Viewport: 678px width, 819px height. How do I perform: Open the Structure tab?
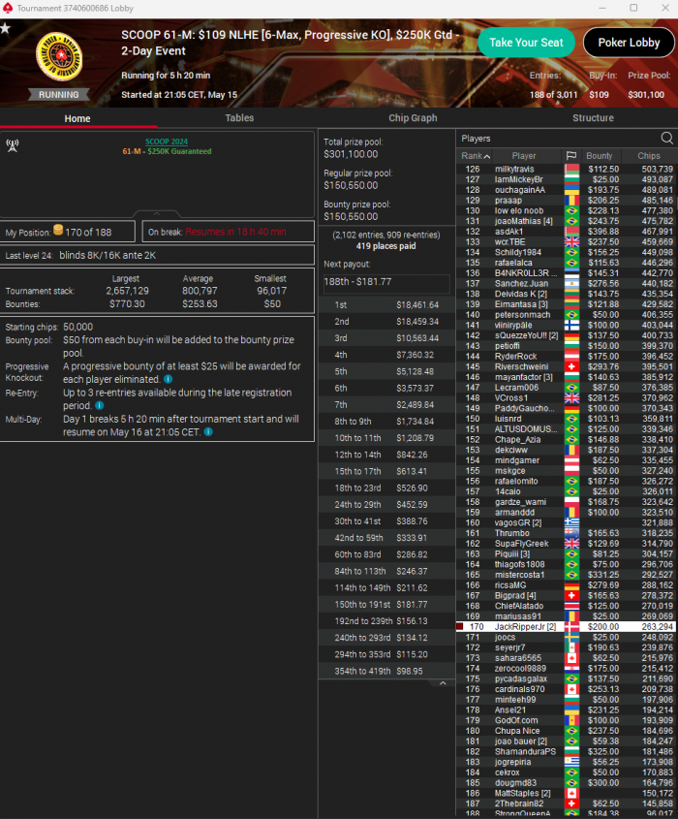point(593,118)
